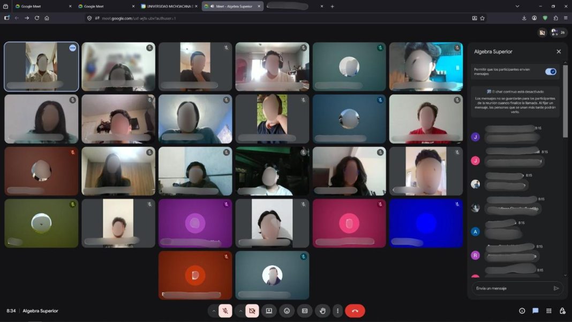Click the share screen icon

(269, 311)
